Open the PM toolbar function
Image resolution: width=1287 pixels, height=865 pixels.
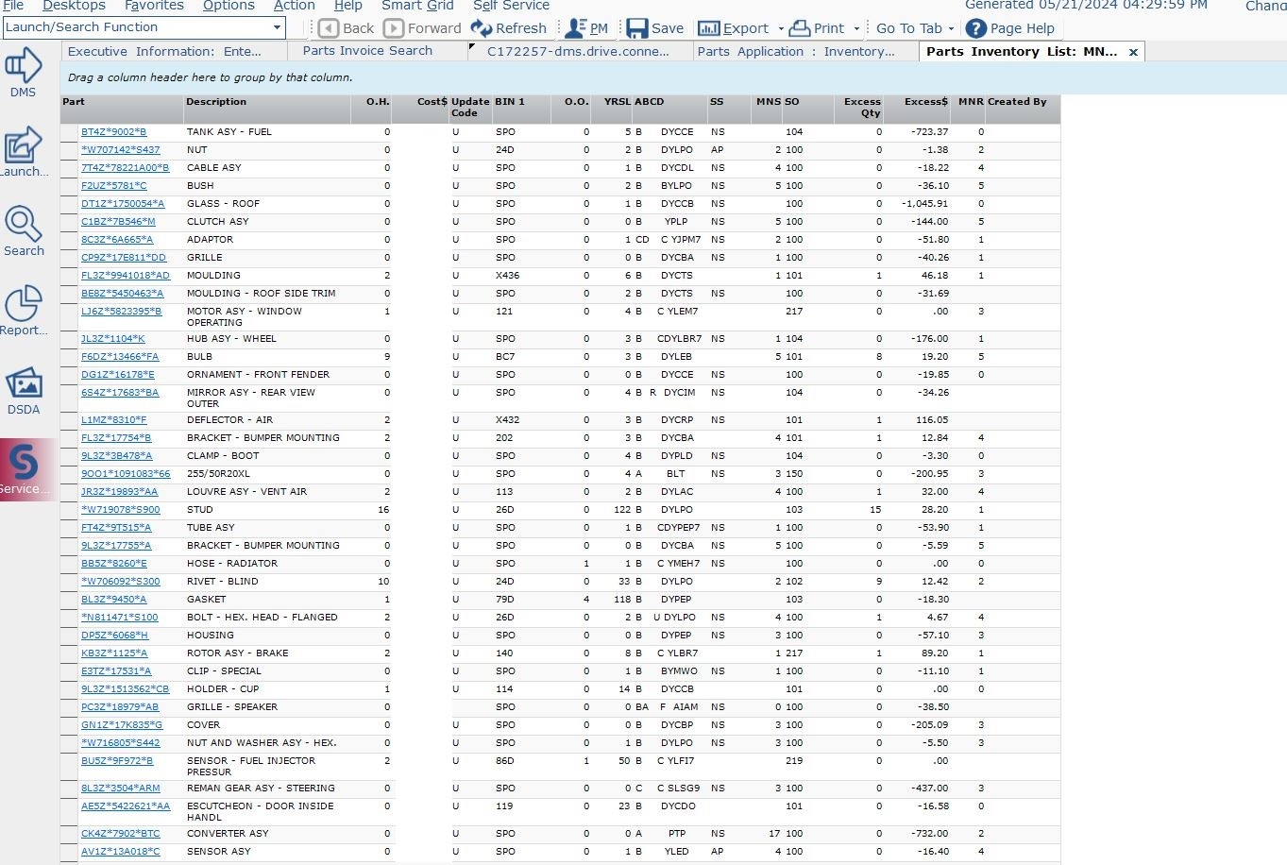tap(587, 27)
